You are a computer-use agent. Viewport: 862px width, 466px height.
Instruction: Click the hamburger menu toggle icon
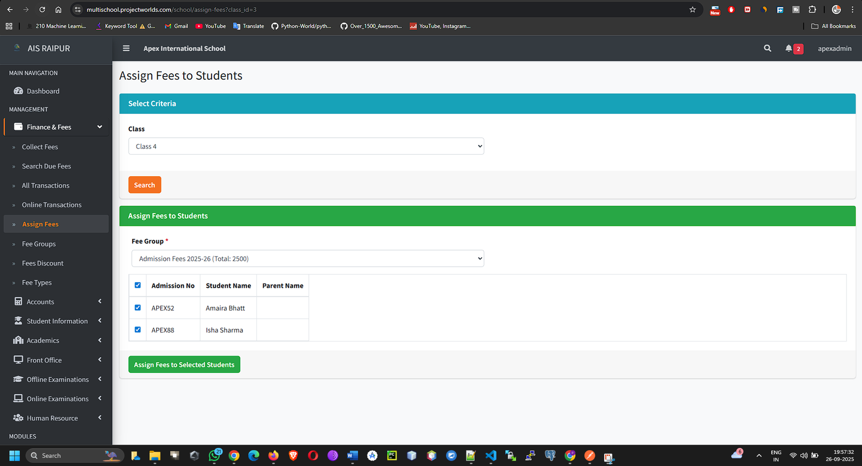126,48
